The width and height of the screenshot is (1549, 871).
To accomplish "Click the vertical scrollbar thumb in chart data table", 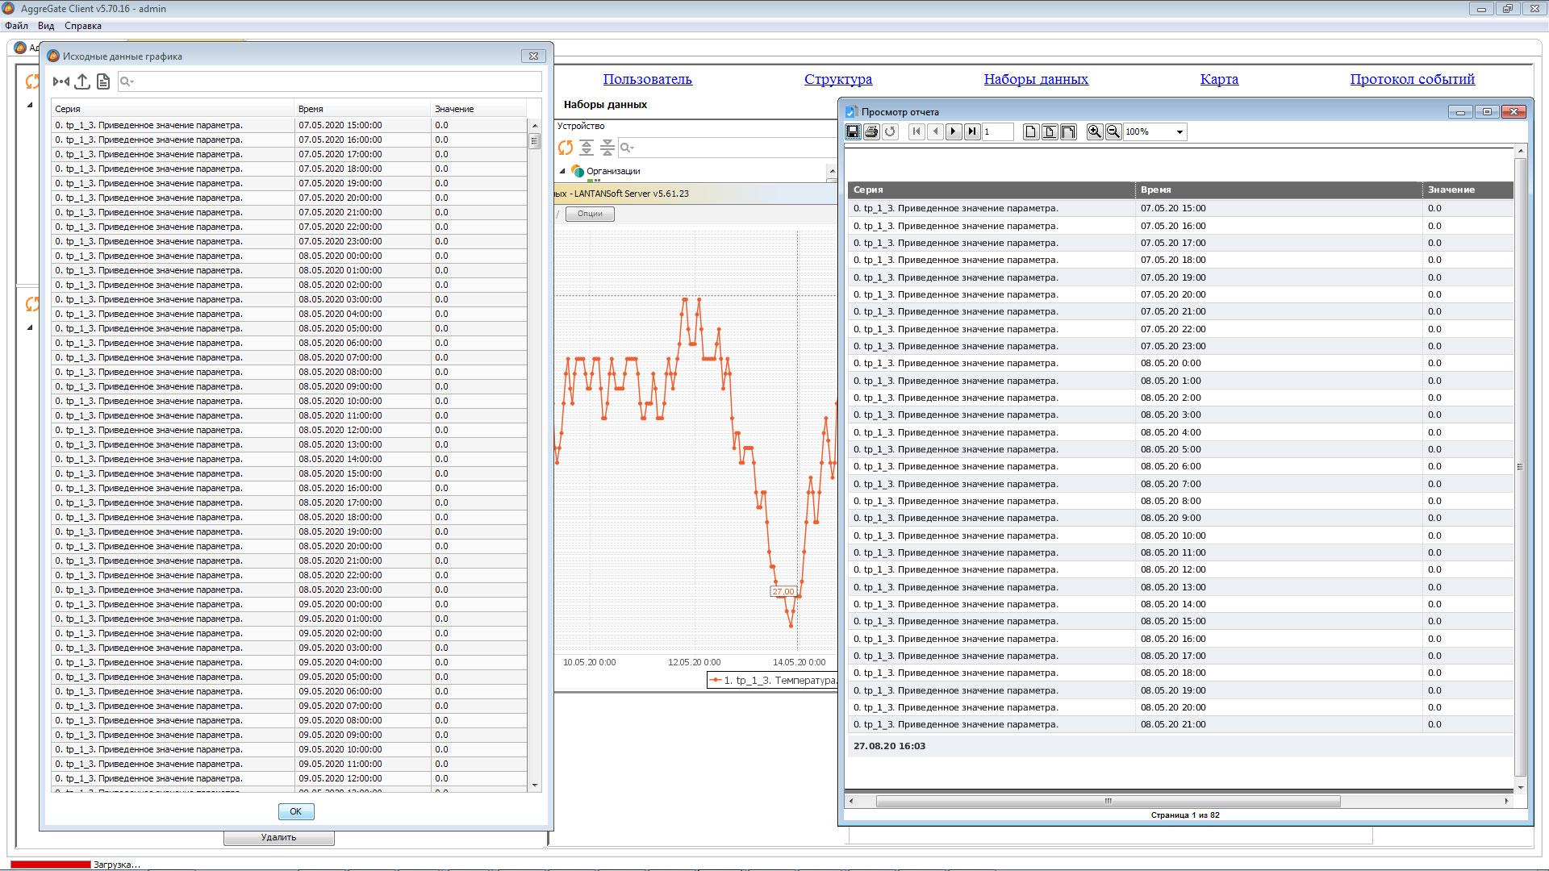I will [x=534, y=141].
